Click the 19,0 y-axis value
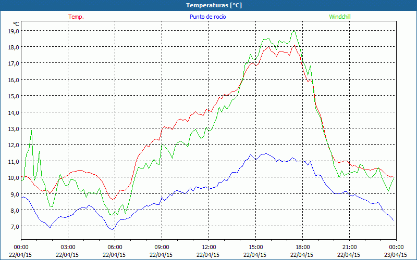 pos(14,31)
